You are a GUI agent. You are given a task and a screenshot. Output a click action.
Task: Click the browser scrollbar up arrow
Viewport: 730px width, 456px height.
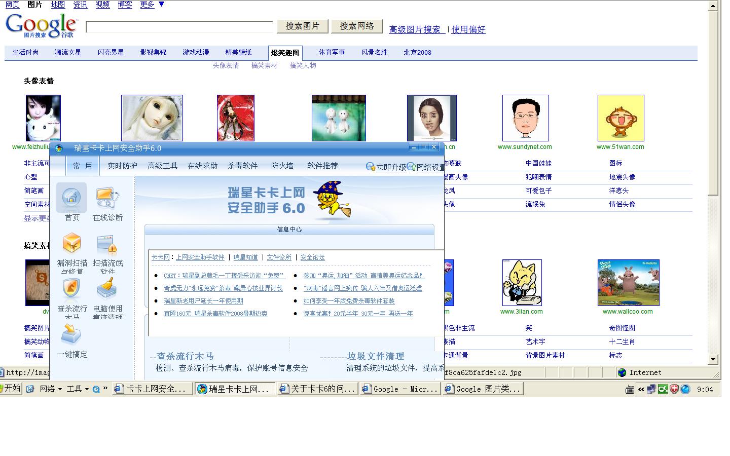(713, 6)
